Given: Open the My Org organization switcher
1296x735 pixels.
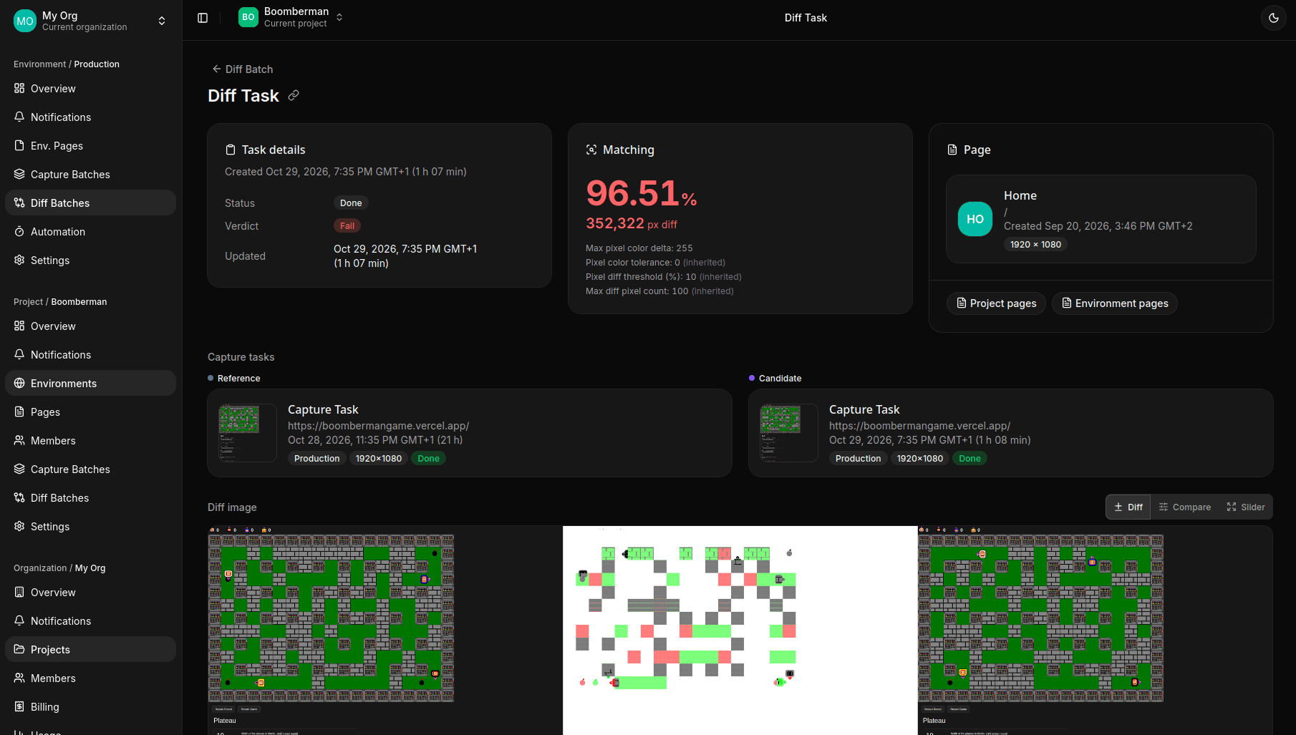Looking at the screenshot, I should click(x=91, y=21).
